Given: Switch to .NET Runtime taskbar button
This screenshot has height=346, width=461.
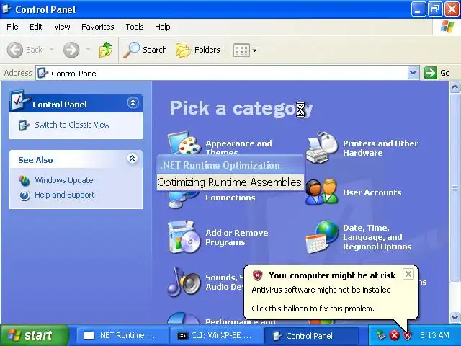Looking at the screenshot, I should (x=122, y=335).
